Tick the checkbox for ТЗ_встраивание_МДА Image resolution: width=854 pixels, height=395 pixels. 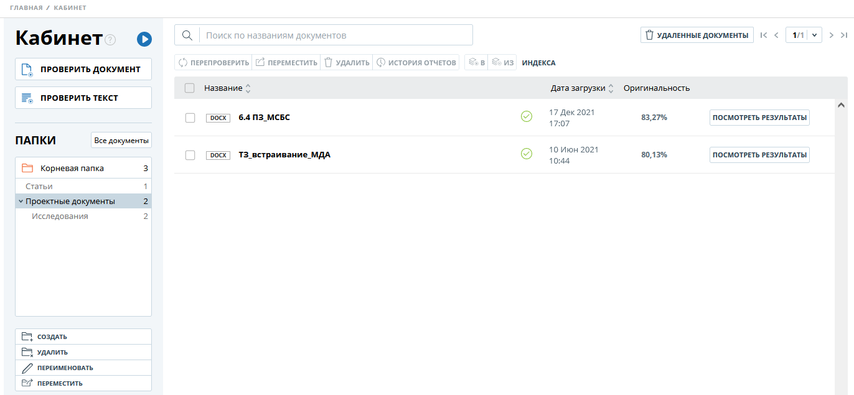[190, 155]
